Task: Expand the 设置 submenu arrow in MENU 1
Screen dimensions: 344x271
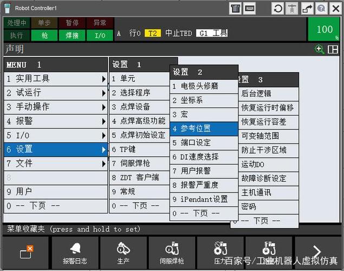Action: click(103, 150)
